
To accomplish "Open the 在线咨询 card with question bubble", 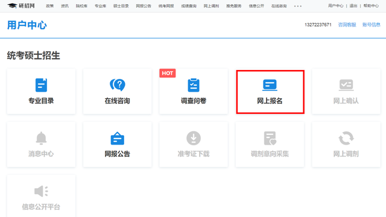I will coord(118,91).
